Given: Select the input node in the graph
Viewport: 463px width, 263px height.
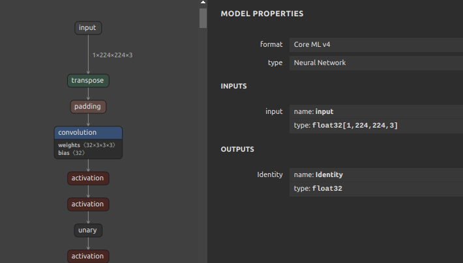Looking at the screenshot, I should click(x=88, y=27).
